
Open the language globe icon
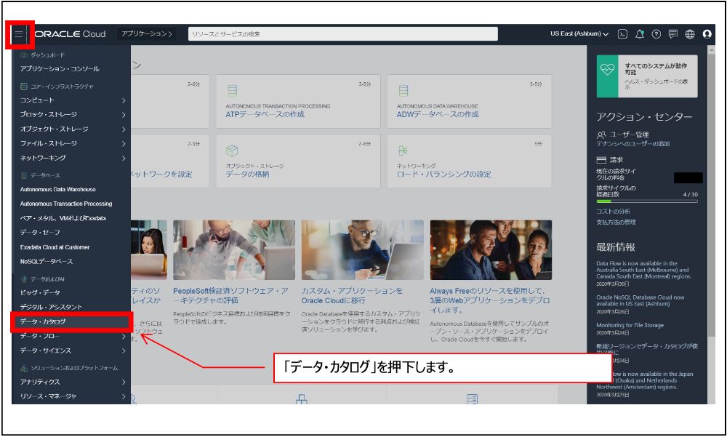click(x=690, y=34)
